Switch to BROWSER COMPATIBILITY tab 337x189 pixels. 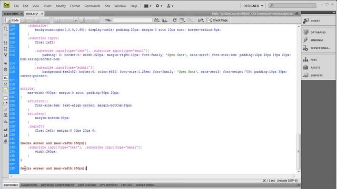point(57,185)
